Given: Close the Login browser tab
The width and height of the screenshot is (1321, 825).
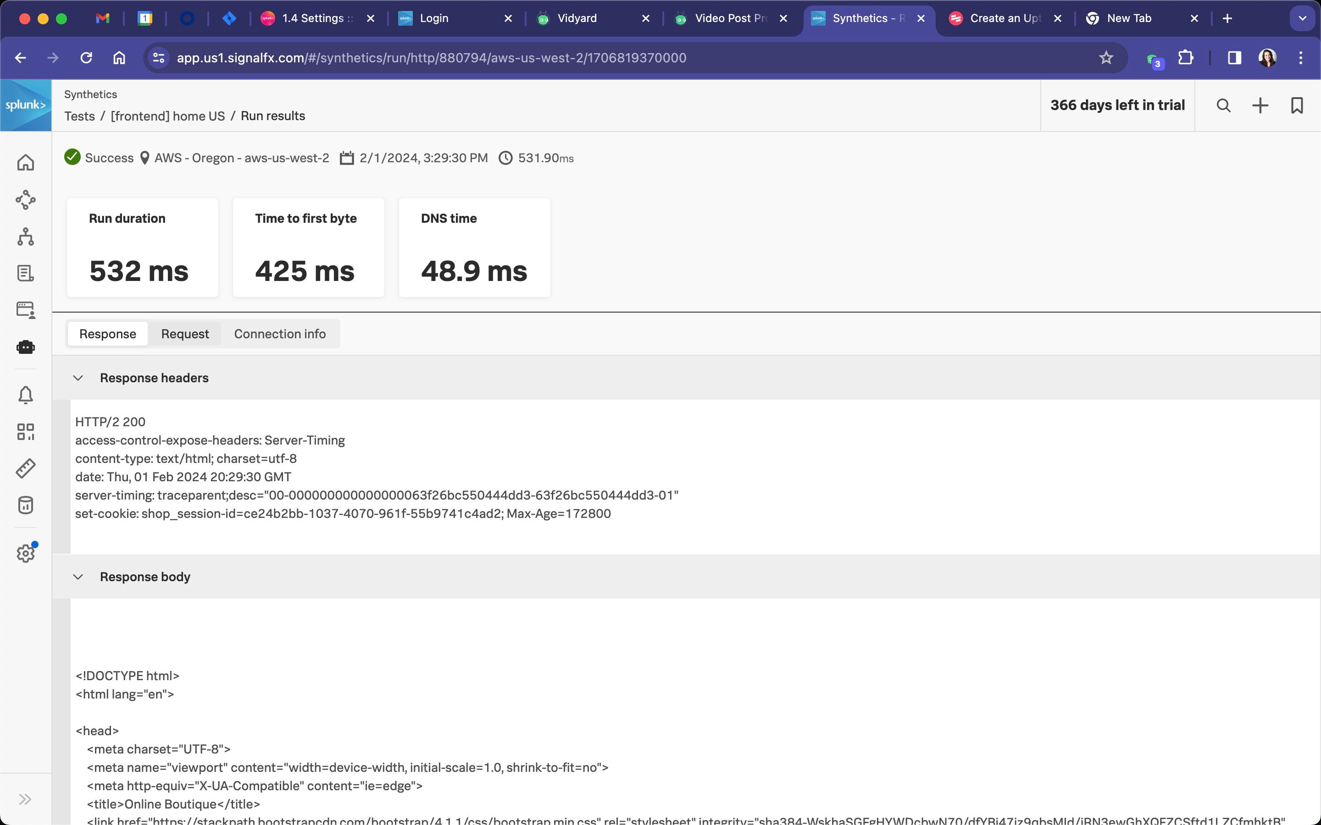Looking at the screenshot, I should coord(508,18).
